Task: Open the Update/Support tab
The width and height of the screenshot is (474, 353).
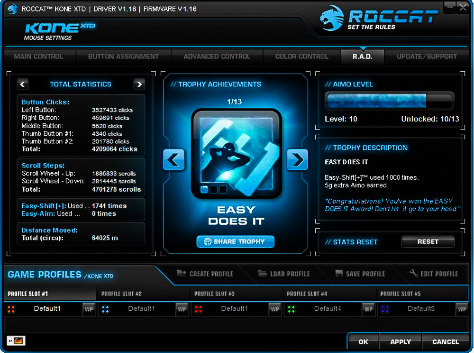Action: click(x=427, y=56)
